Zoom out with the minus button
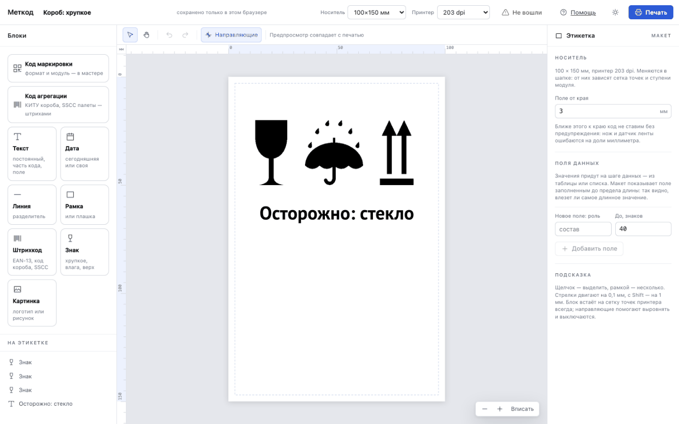The height and width of the screenshot is (424, 679). [485, 409]
